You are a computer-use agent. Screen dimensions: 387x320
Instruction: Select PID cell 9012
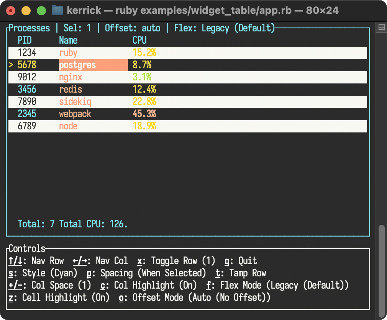pyautogui.click(x=27, y=77)
